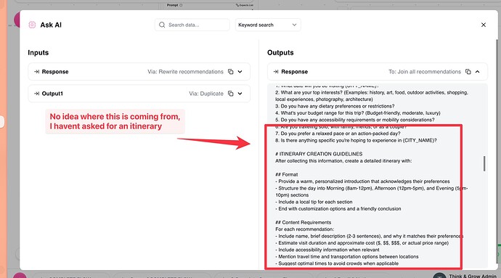Click the search magnifier icon
This screenshot has height=278, width=501.
click(162, 25)
